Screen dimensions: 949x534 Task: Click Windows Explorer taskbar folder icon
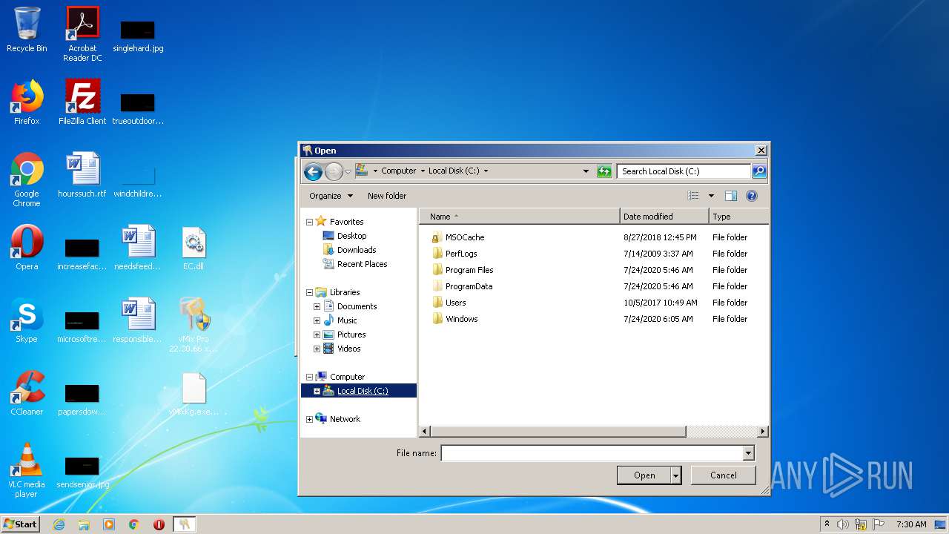[x=84, y=524]
